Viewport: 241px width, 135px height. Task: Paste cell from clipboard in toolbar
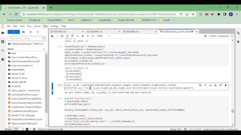tap(72, 36)
